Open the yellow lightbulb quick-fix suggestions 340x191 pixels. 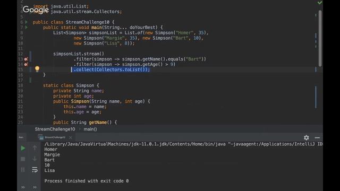[x=37, y=69]
